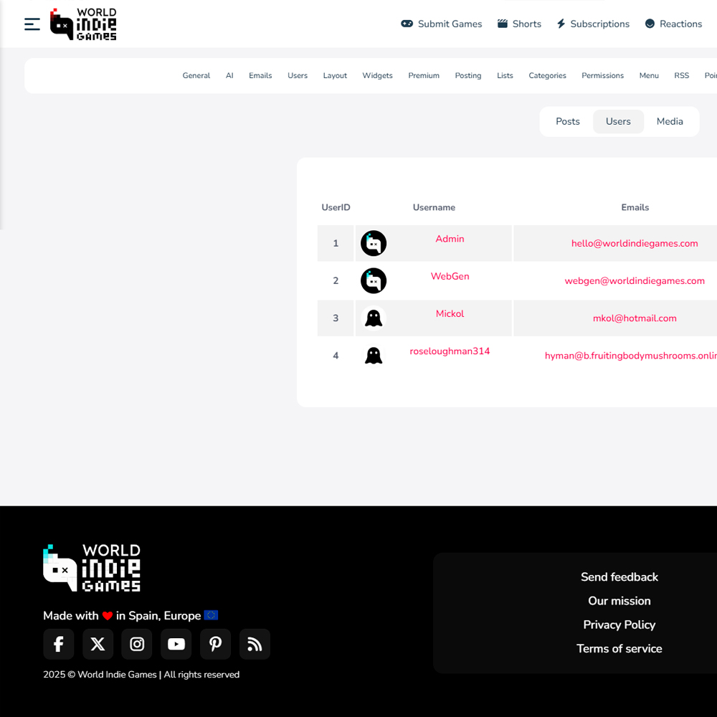The image size is (717, 717).
Task: Click the webgen@worldindiegames.com email link
Action: pos(635,281)
